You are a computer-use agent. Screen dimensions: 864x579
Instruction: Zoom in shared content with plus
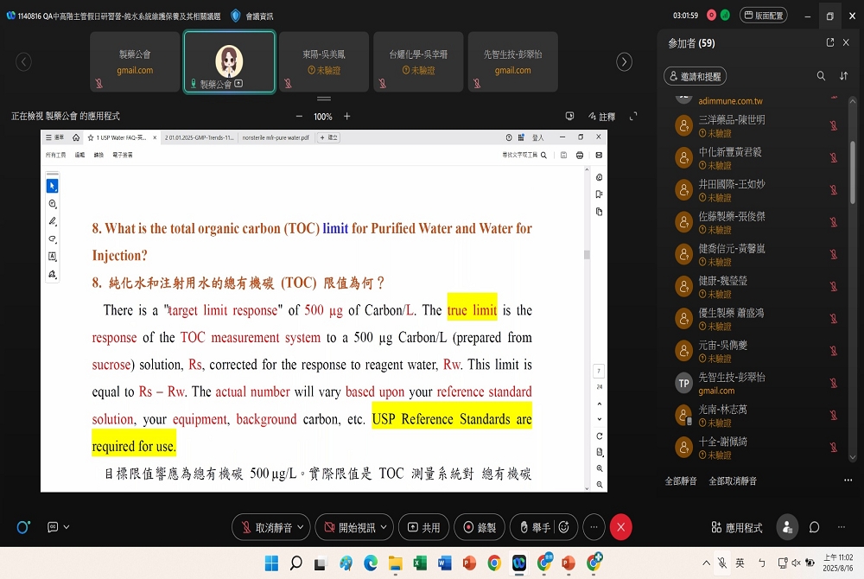point(347,117)
